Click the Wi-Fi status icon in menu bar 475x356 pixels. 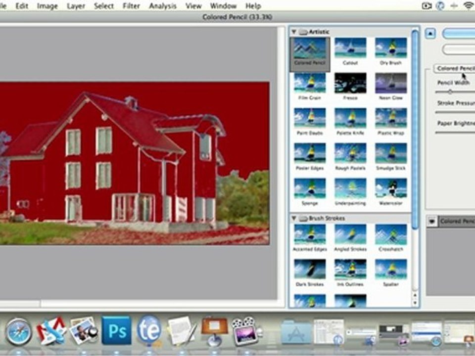pos(469,6)
